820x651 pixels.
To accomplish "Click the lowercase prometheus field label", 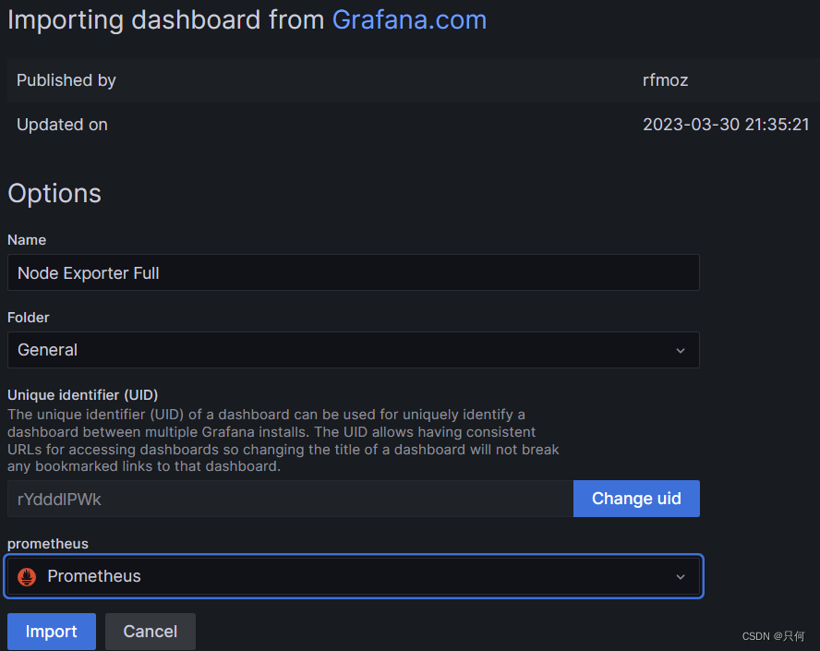I will 48,544.
